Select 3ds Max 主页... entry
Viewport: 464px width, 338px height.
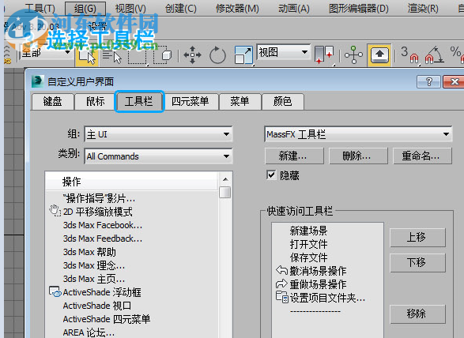click(94, 279)
